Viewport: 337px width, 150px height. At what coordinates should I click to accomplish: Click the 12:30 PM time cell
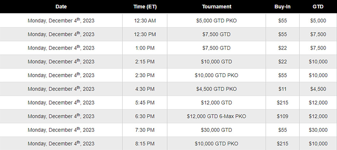[x=145, y=34]
